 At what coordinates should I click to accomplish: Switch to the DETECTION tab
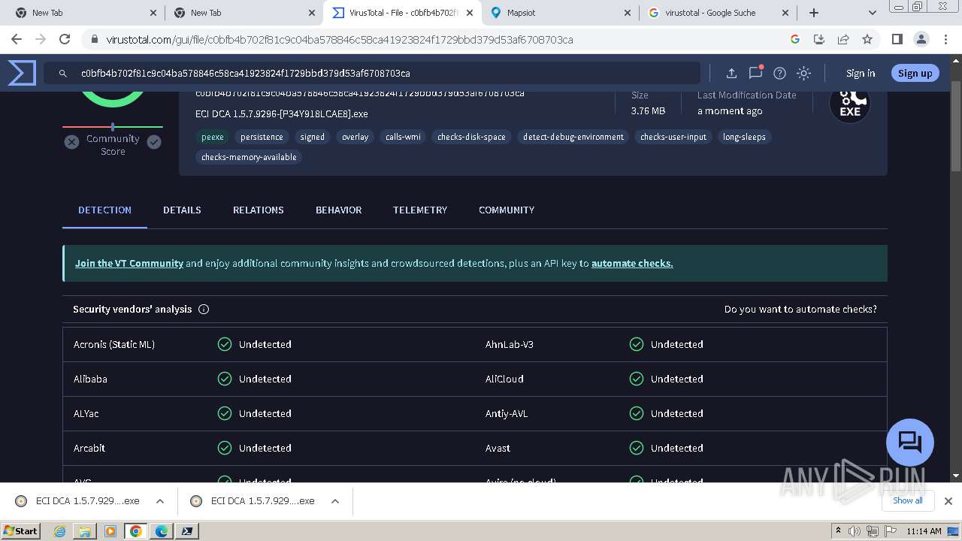point(104,210)
